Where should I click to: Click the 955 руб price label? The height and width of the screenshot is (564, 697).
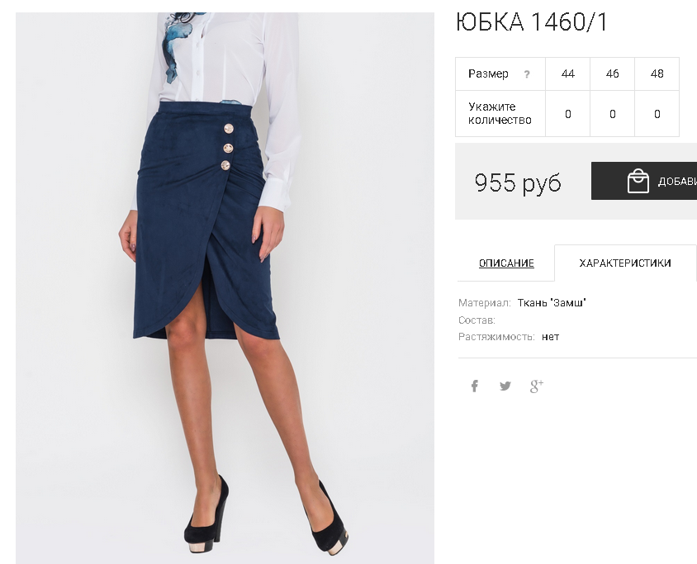click(518, 182)
